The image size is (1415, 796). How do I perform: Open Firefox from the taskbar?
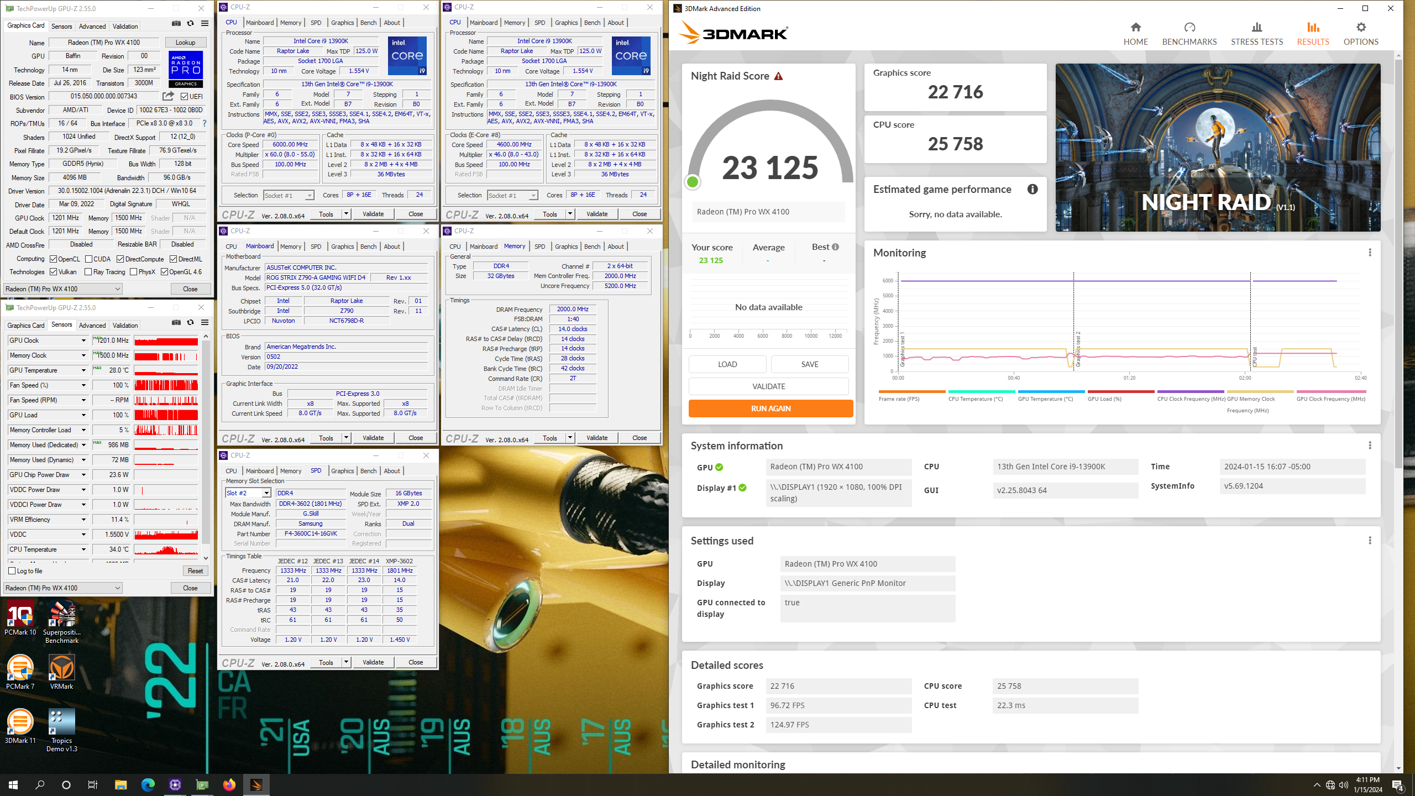(229, 784)
